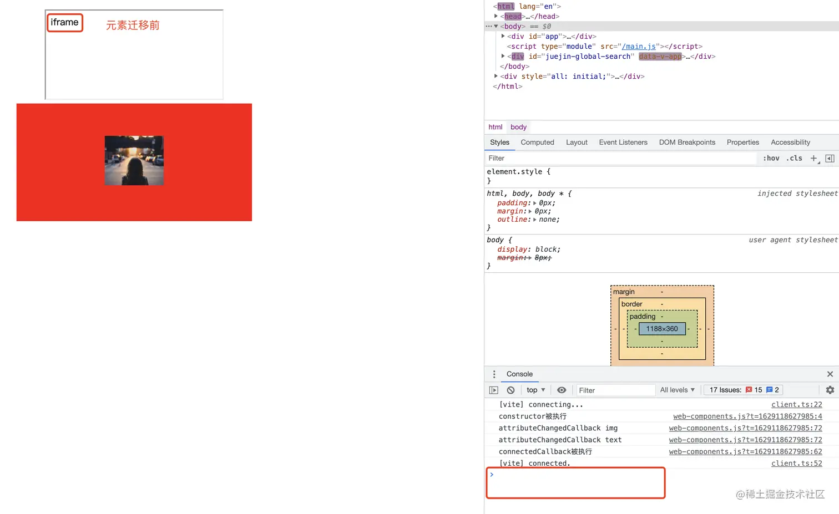The height and width of the screenshot is (514, 839).
Task: Focus the console Filter field
Action: [x=615, y=390]
